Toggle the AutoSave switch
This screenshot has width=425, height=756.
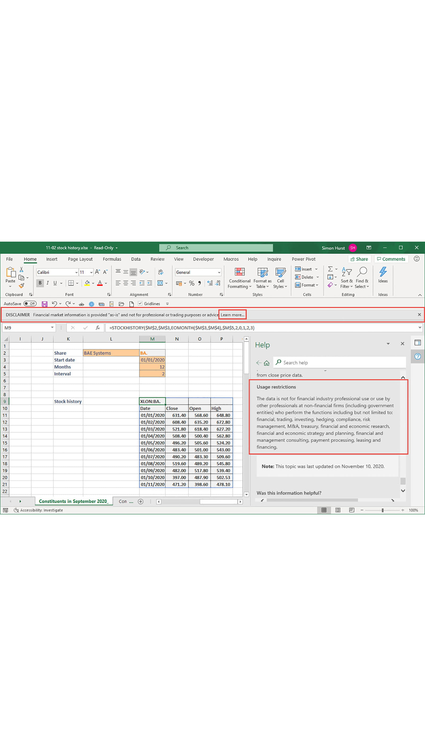coord(30,304)
